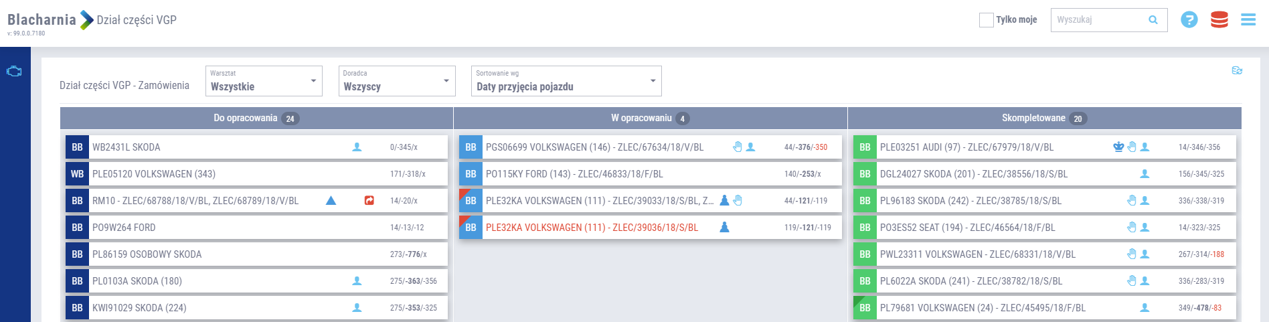Click the person icon on WB2431L SKODA row
The image size is (1269, 322).
[357, 147]
